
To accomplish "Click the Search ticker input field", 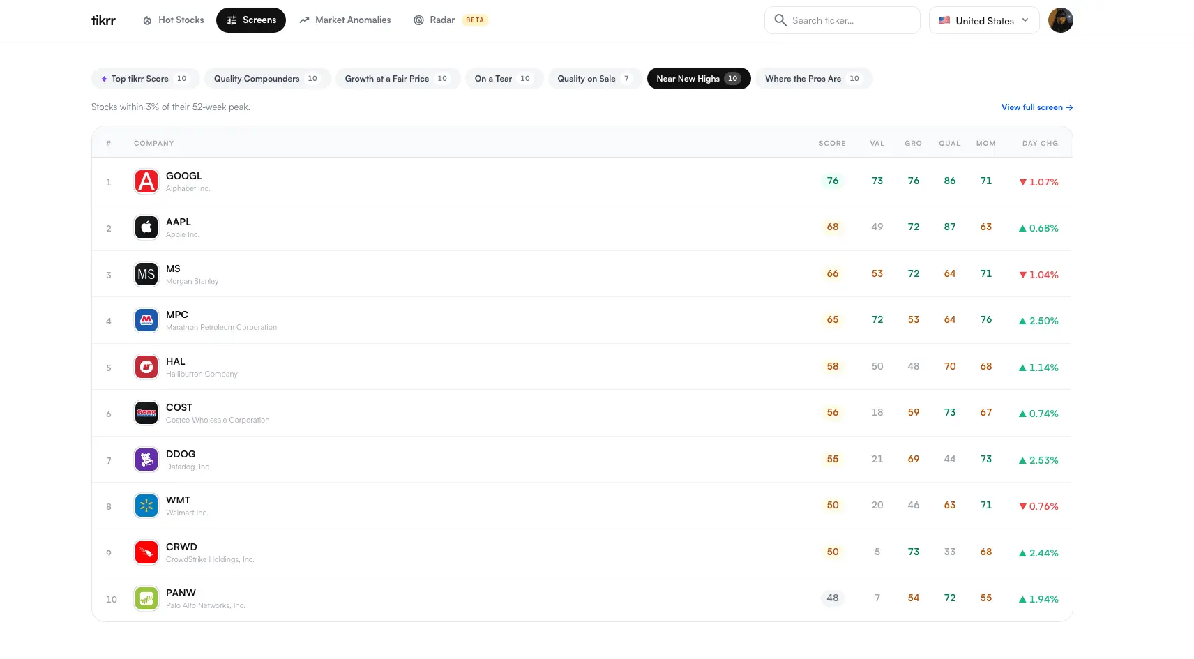I will click(x=842, y=20).
